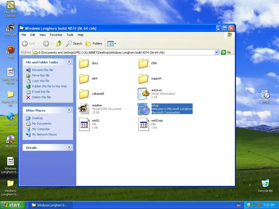Select Pego desktop shortcut
Screen dimensions: 279x209
[x=10, y=52]
